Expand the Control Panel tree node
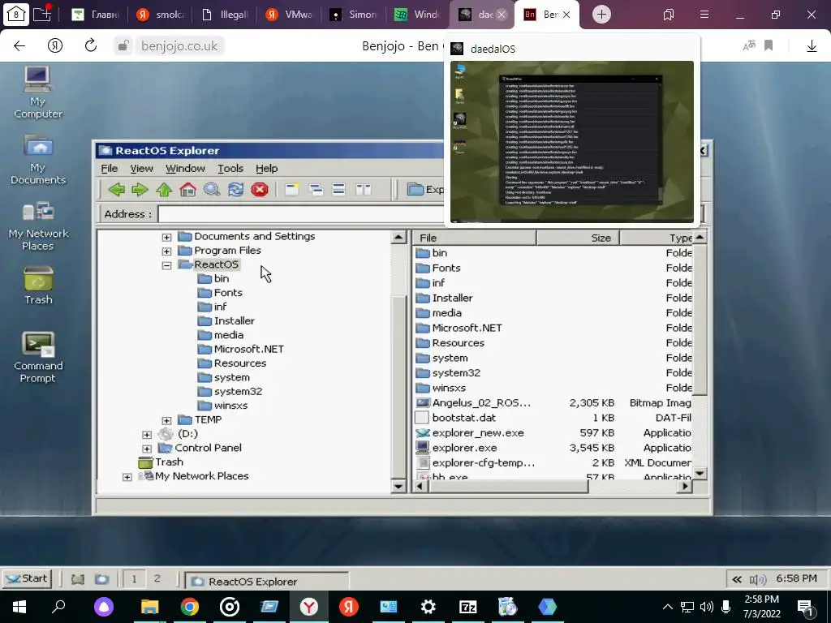 click(147, 449)
